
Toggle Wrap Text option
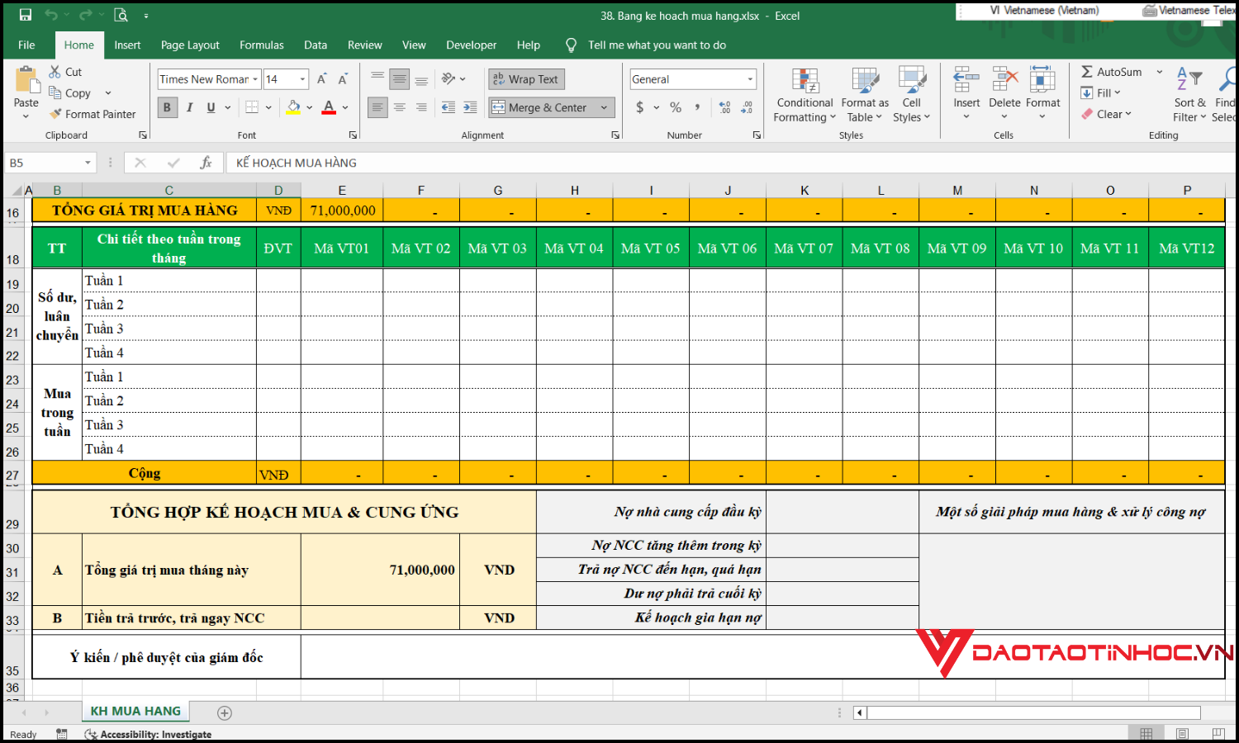(x=526, y=79)
